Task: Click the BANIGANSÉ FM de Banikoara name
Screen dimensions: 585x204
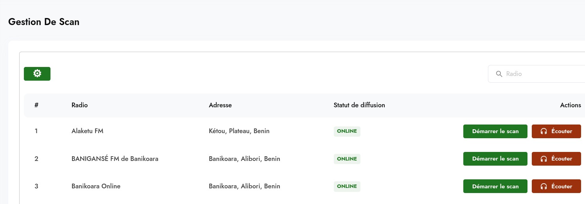Action: tap(115, 159)
